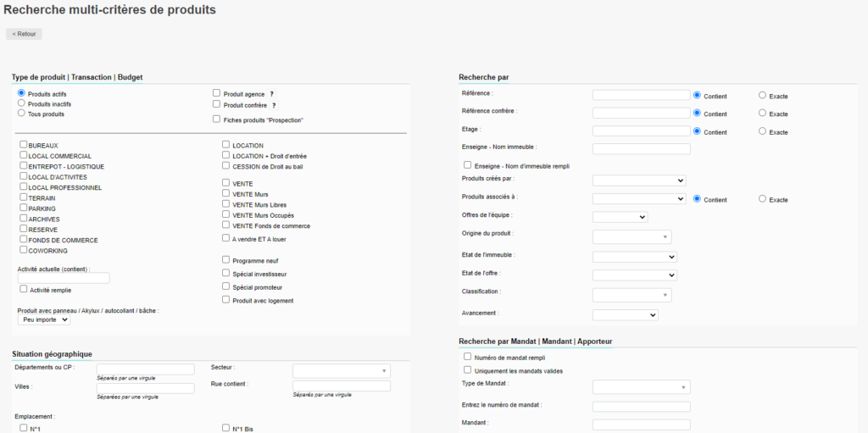This screenshot has width=868, height=433.
Task: Click the help icon next to Produit agence
Action: click(x=272, y=94)
